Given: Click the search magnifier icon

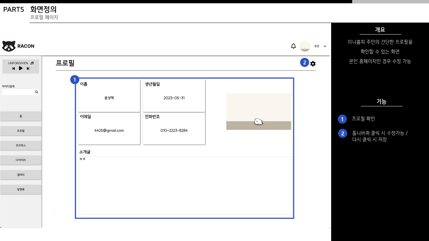Looking at the screenshot, I should click(37, 92).
